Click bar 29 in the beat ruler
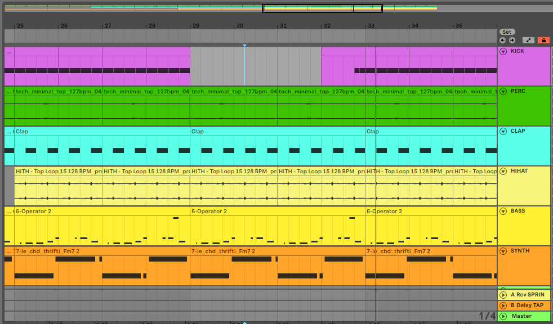The height and width of the screenshot is (324, 553). point(196,26)
